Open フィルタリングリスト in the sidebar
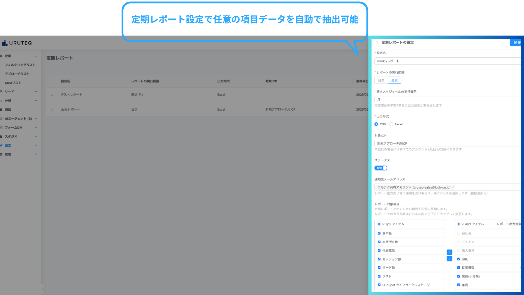 click(20, 65)
